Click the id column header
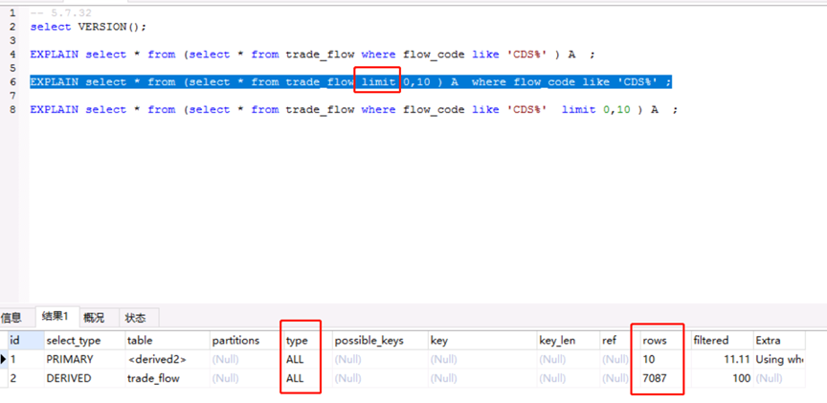Viewport: 827px width, 403px height. [25, 340]
